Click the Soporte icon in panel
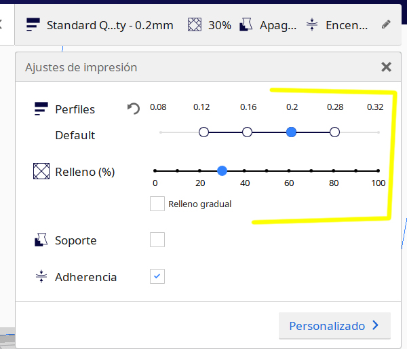This screenshot has width=407, height=349. pyautogui.click(x=42, y=240)
